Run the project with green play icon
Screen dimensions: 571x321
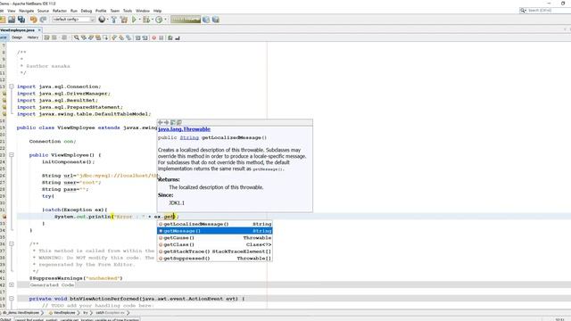[134, 20]
